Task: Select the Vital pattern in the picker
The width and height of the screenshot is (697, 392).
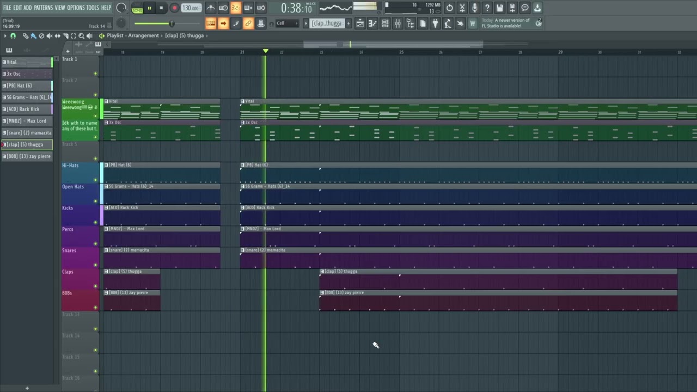Action: [27, 62]
